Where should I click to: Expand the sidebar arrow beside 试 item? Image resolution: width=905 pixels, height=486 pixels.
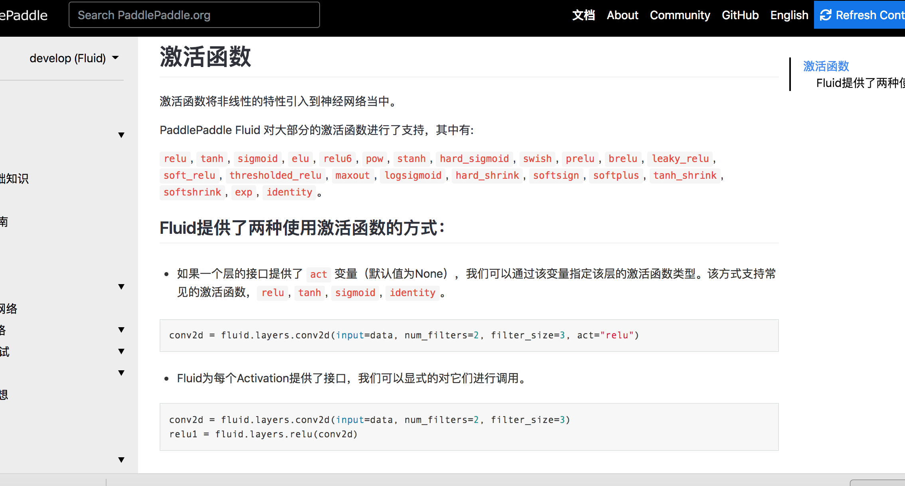click(121, 352)
